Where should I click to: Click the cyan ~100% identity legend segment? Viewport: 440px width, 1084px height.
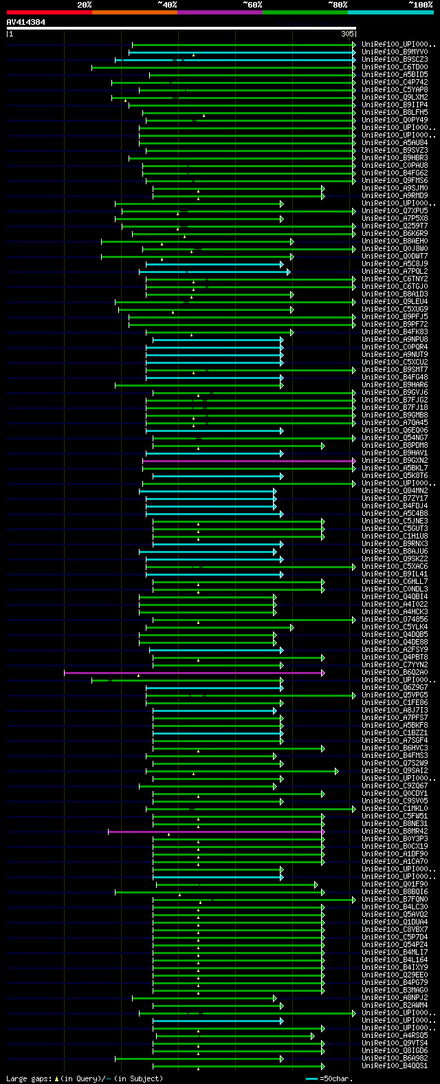click(390, 12)
